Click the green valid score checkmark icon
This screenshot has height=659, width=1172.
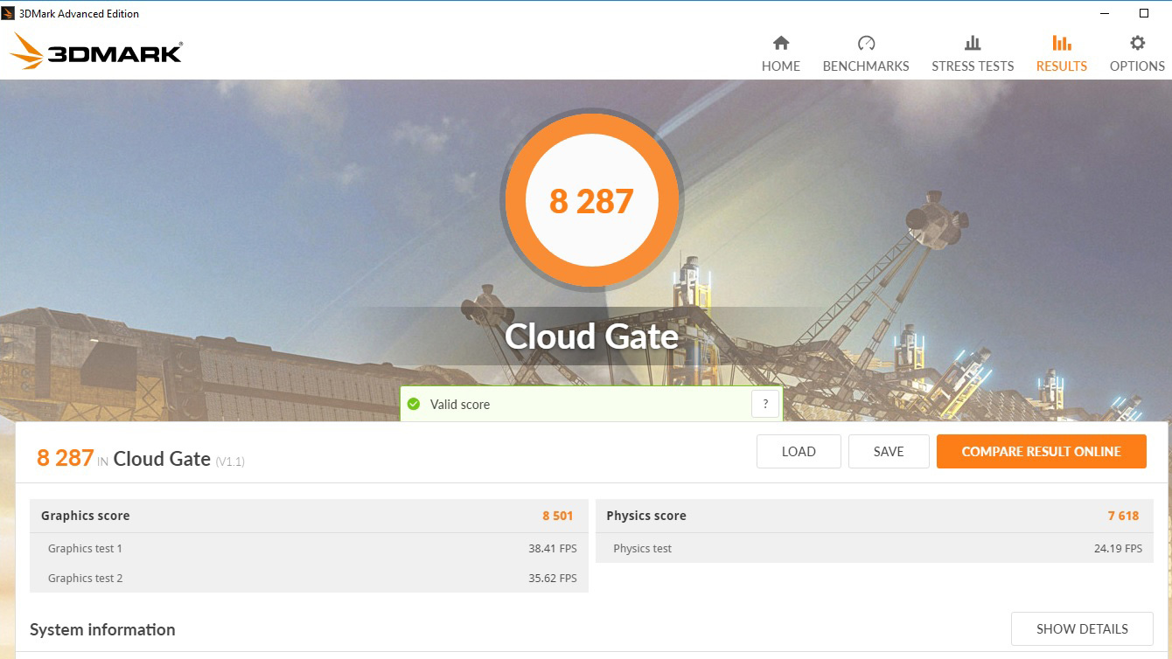[414, 404]
